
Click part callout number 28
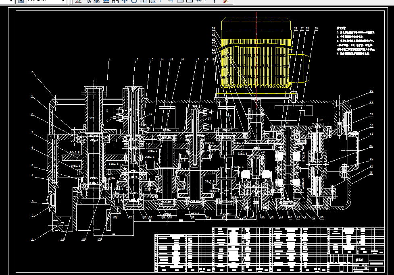pos(307,29)
